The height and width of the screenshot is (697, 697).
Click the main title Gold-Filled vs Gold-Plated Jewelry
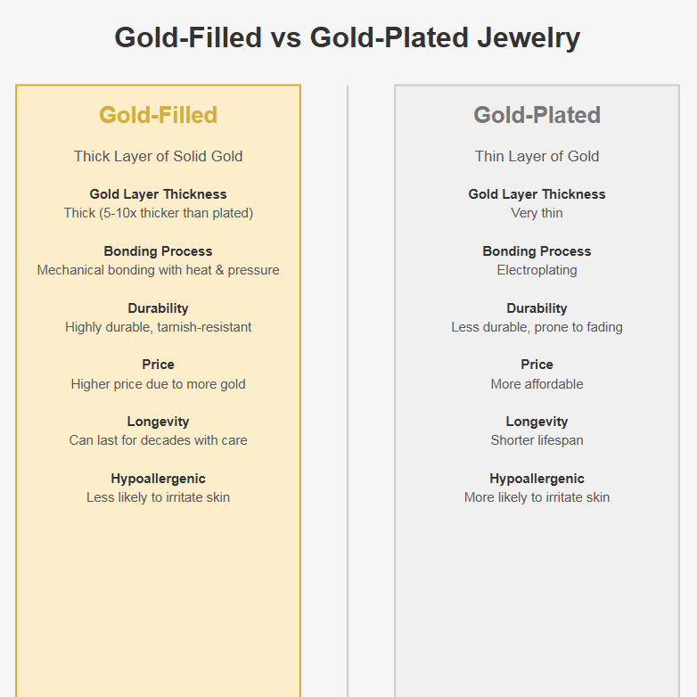coord(348,37)
